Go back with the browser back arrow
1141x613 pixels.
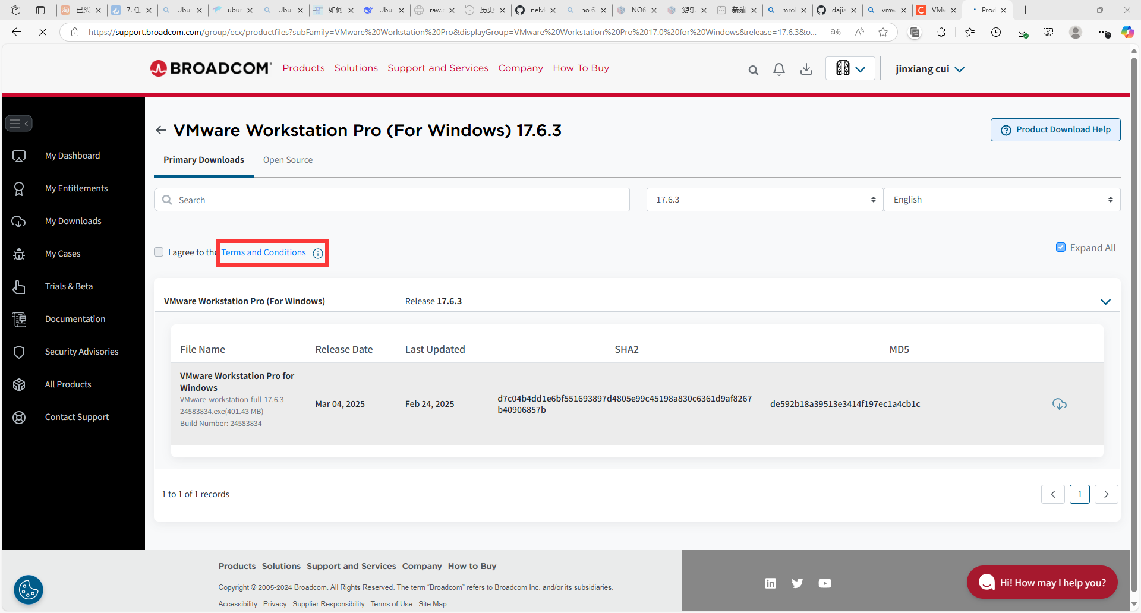[17, 32]
